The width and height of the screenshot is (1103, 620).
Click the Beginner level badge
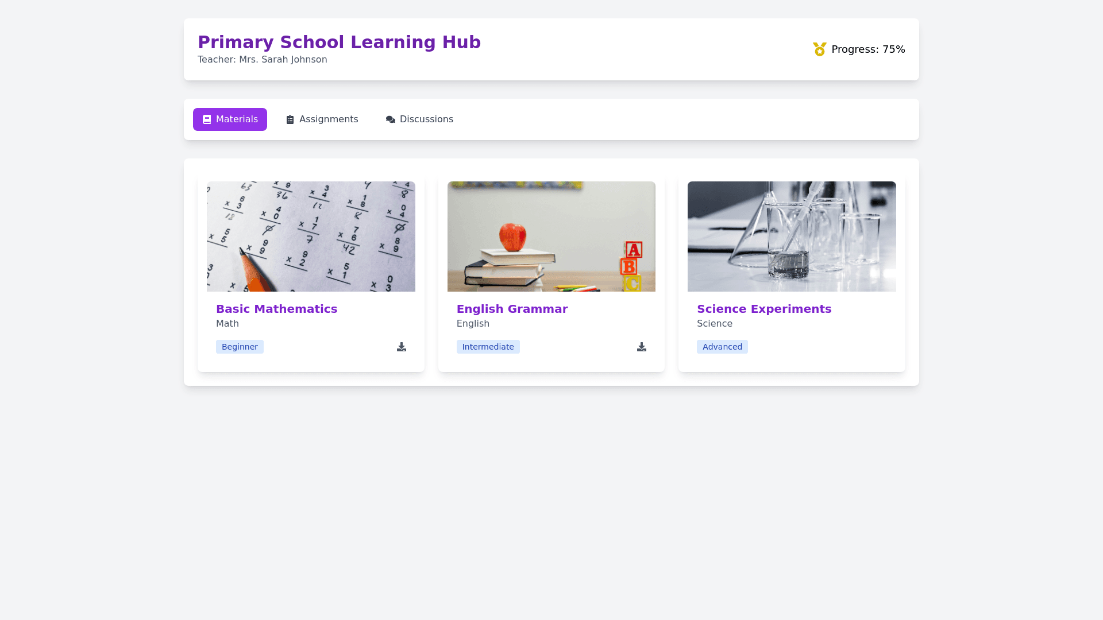click(x=240, y=347)
